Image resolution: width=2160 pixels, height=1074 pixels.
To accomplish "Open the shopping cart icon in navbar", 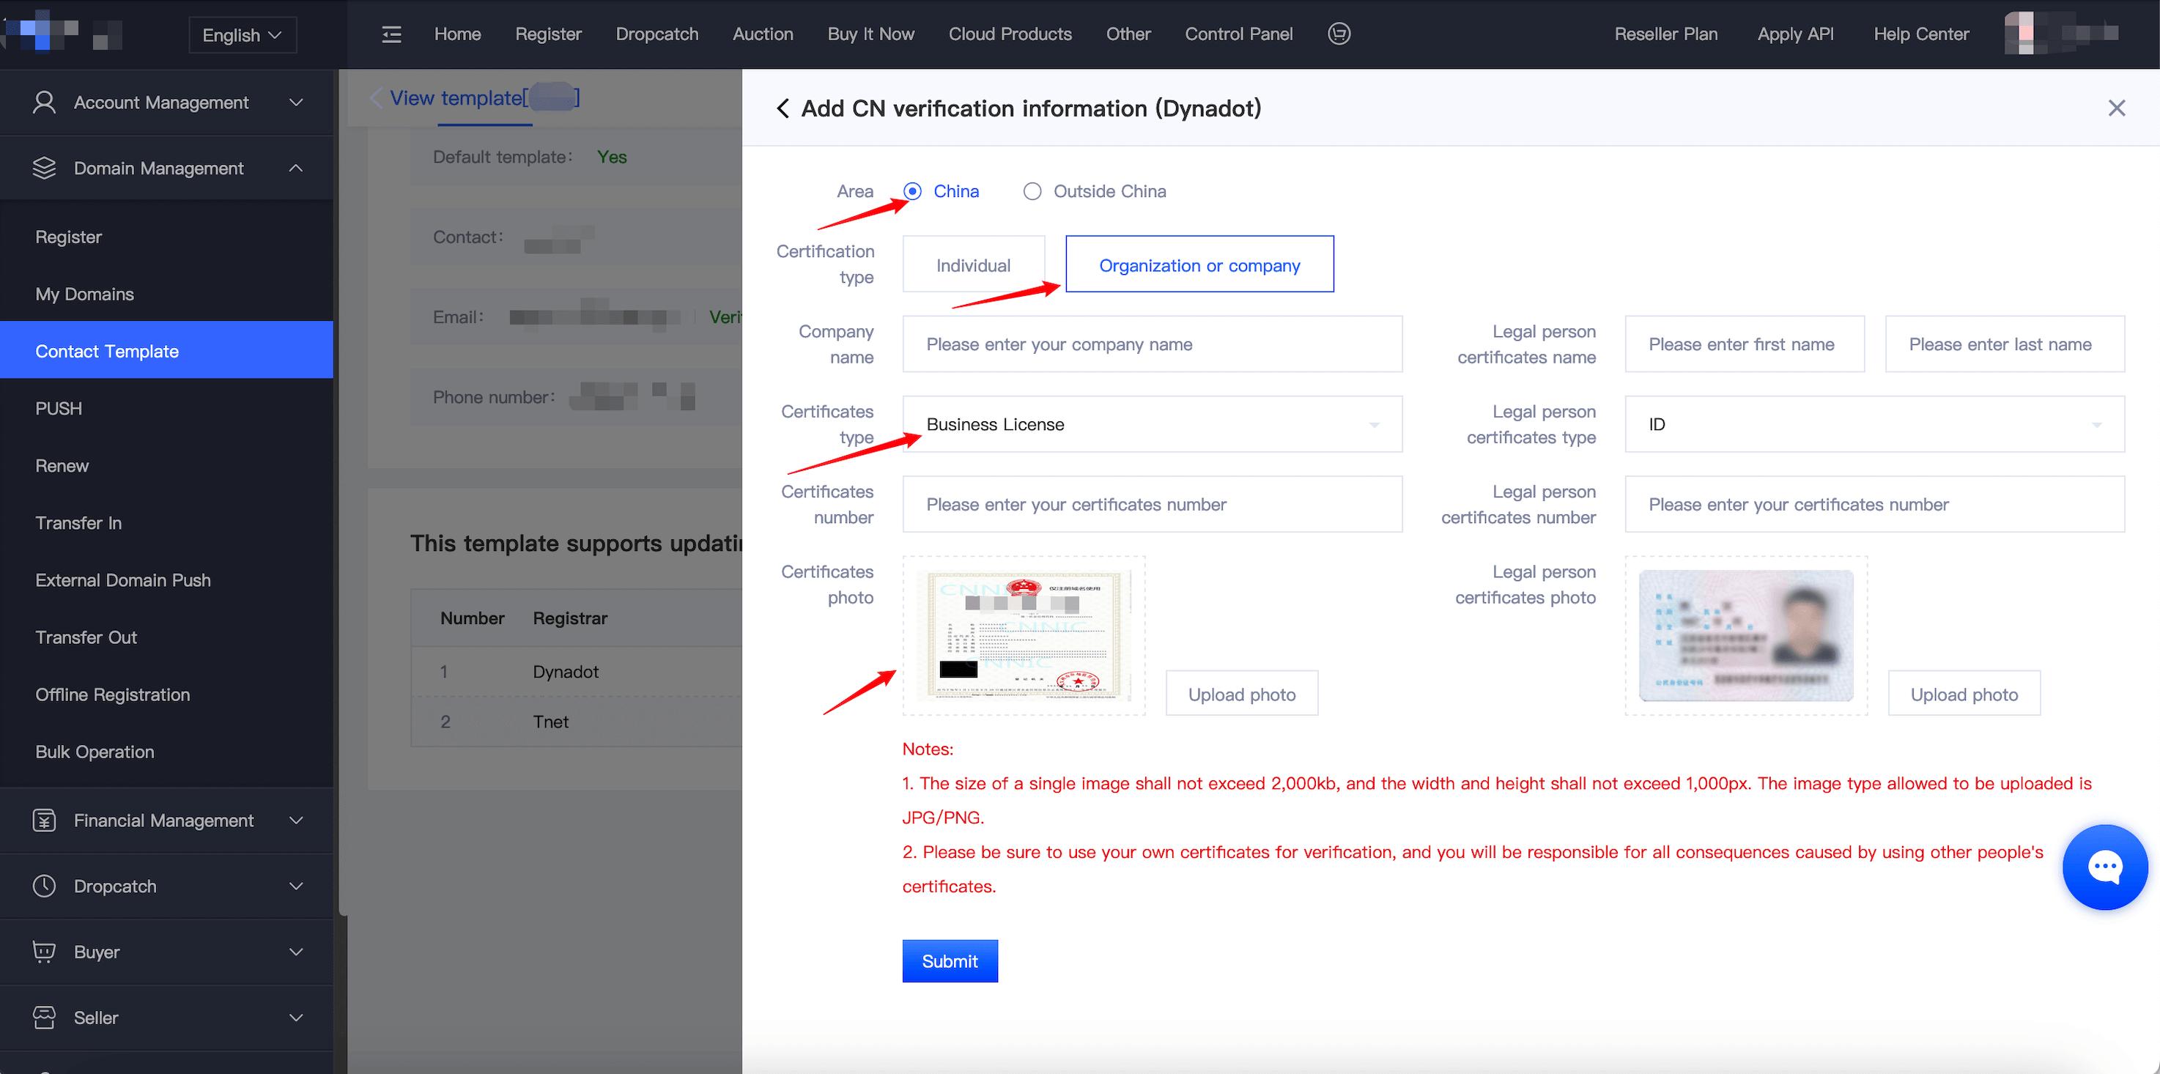I will [x=1339, y=34].
